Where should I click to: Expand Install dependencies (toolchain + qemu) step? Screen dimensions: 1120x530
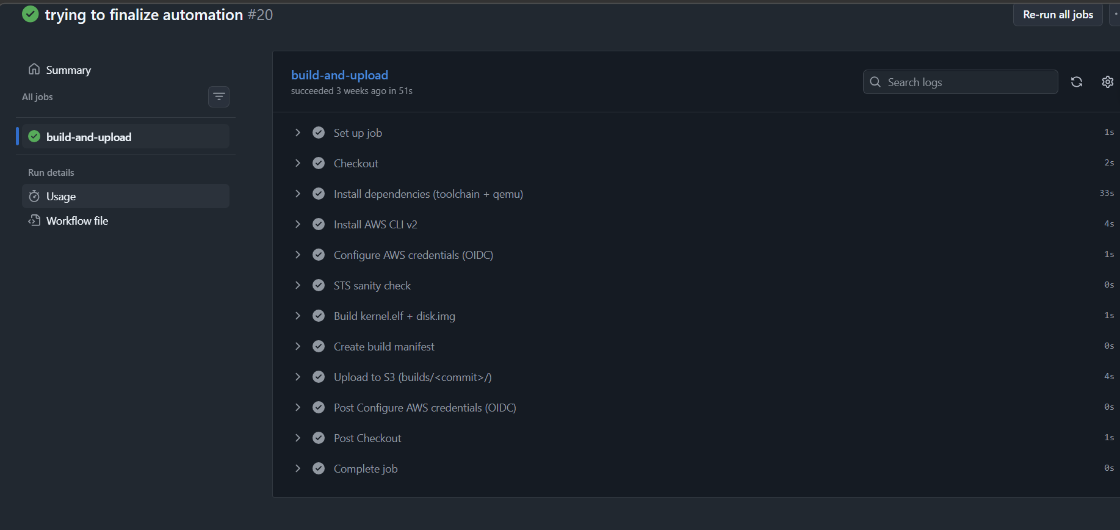(298, 194)
